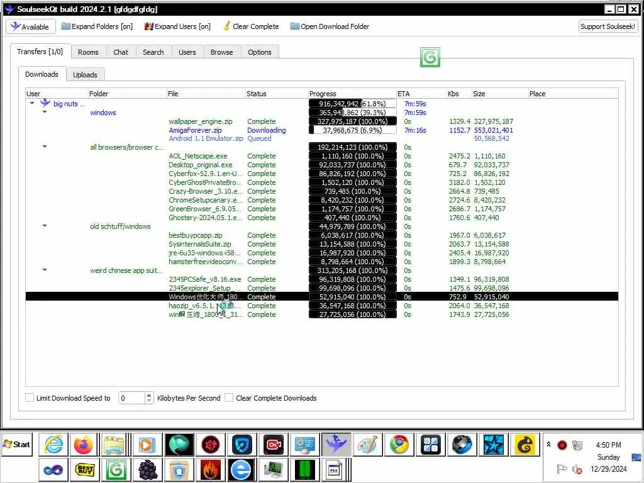Open the blue star taskbar icon

(x=493, y=445)
